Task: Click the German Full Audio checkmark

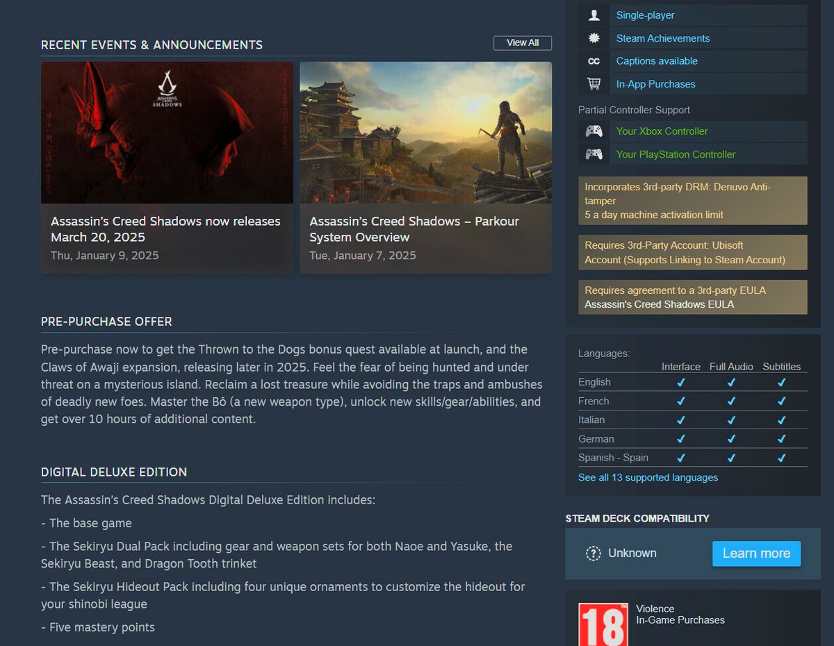Action: (731, 439)
